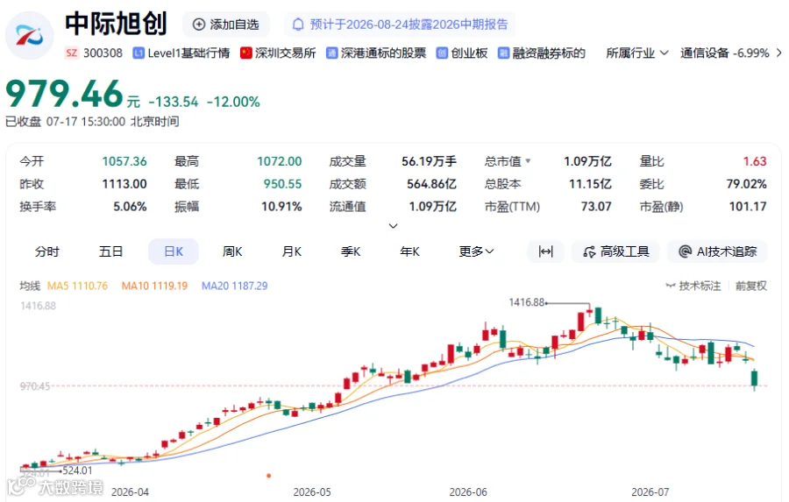The width and height of the screenshot is (789, 502).
Task: Select the 季K tab
Action: [x=351, y=251]
